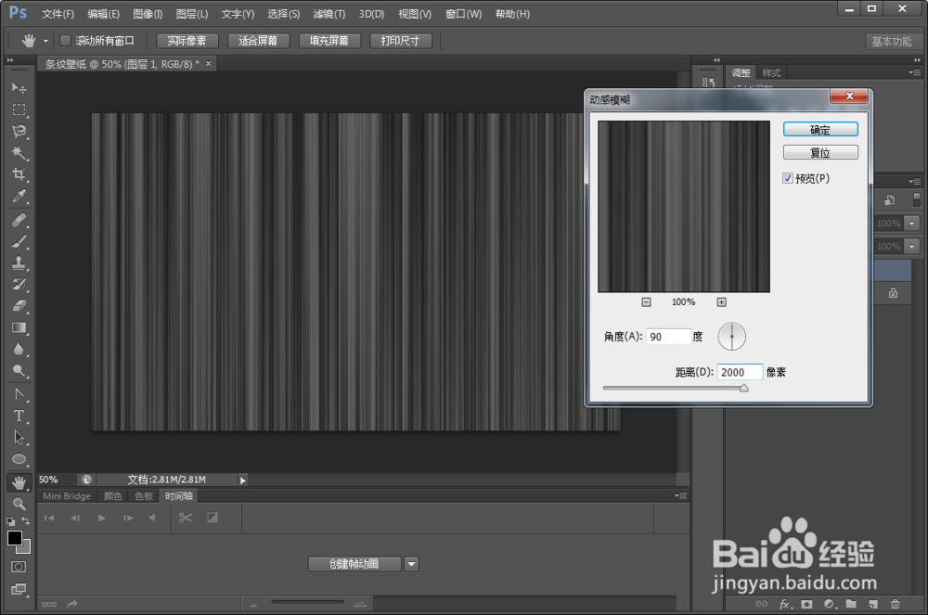
Task: Click 实际像素 button
Action: pyautogui.click(x=187, y=41)
